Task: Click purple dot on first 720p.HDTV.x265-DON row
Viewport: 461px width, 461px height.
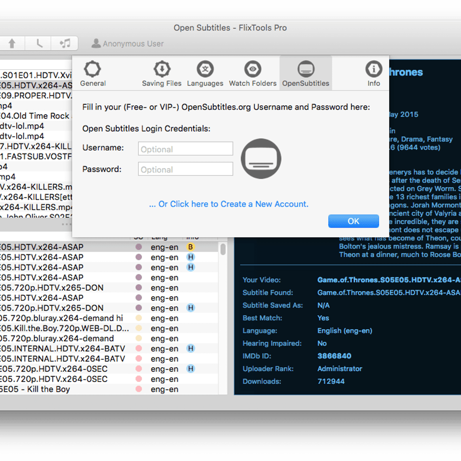Action: [139, 287]
